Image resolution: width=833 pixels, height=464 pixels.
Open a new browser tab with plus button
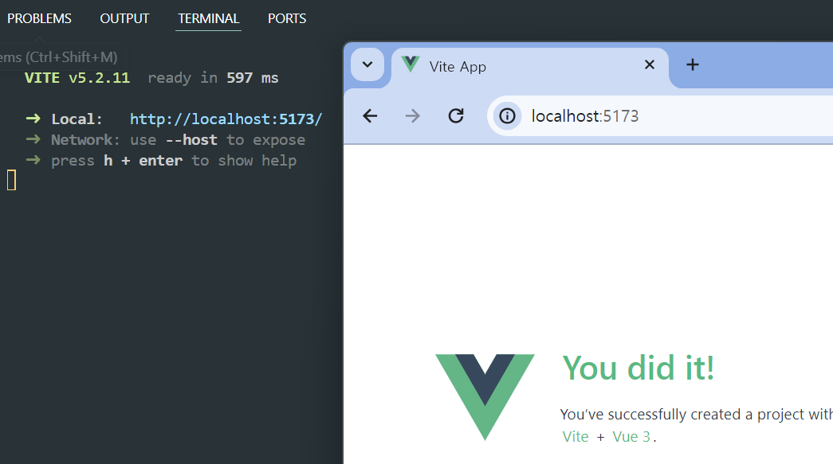coord(692,64)
